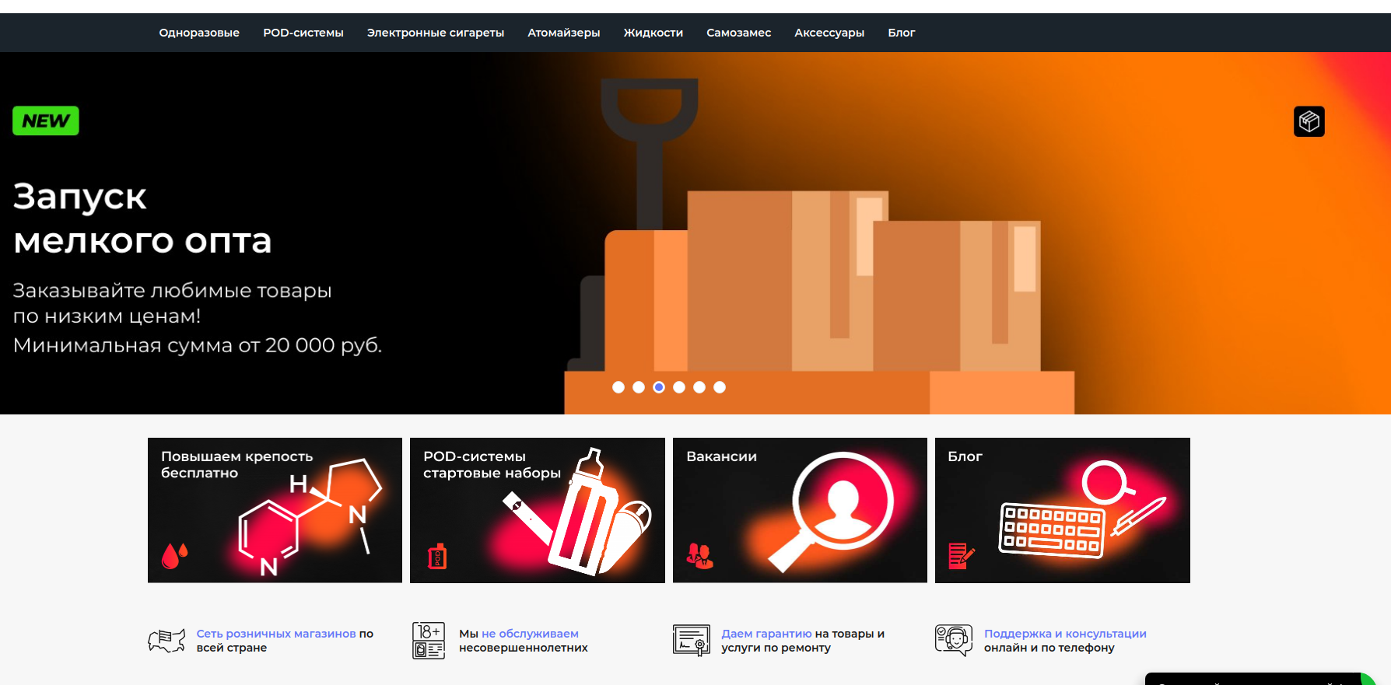
Task: Click the retail store network map icon
Action: point(166,641)
